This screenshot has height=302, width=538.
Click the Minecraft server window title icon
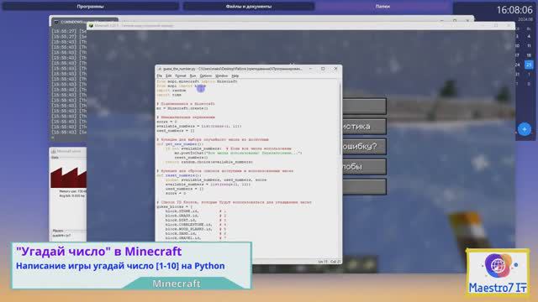click(54, 151)
